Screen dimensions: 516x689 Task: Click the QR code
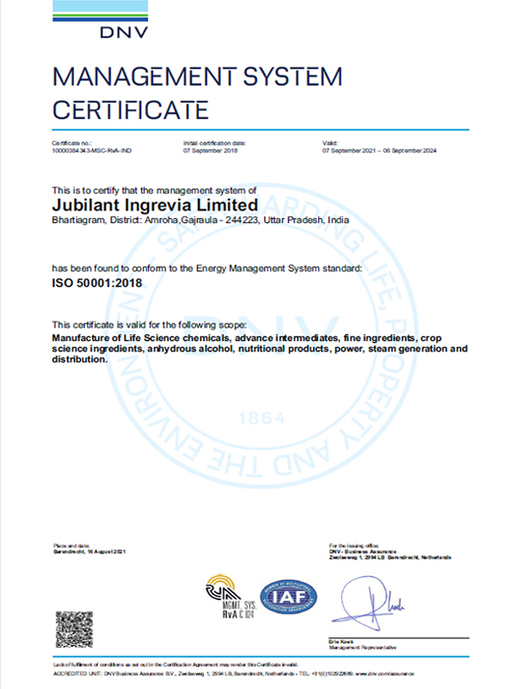point(74,629)
